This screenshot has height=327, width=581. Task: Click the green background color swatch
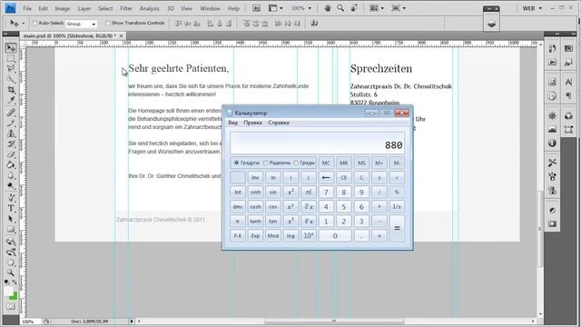(x=14, y=296)
